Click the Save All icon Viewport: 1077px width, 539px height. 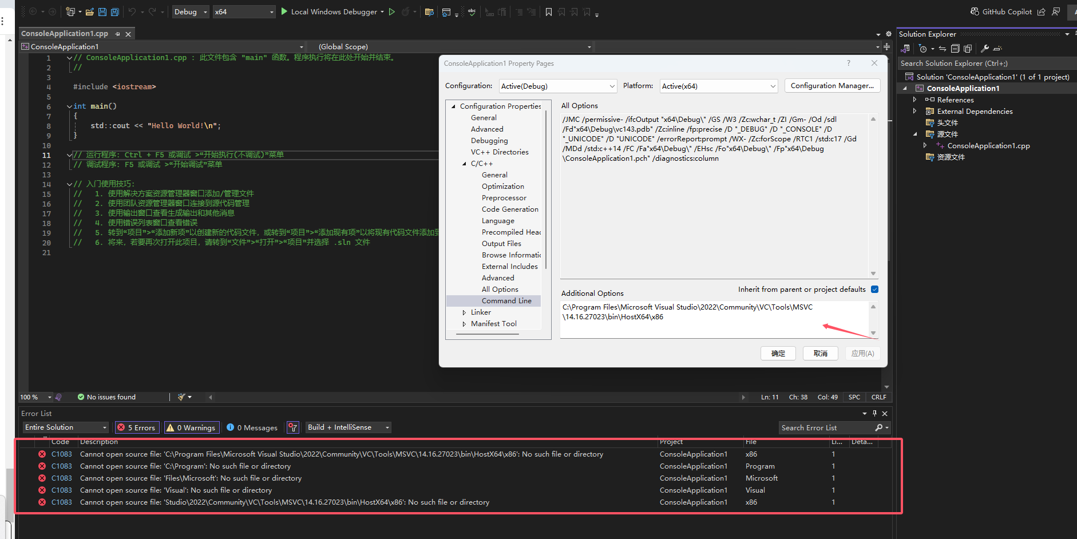point(114,11)
